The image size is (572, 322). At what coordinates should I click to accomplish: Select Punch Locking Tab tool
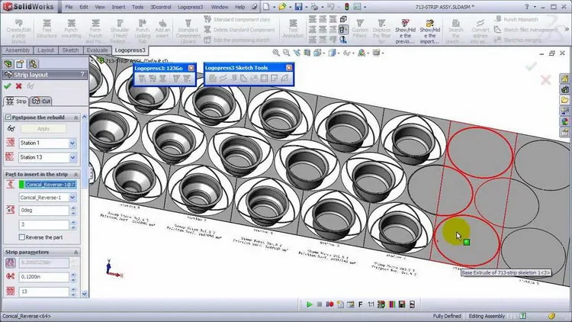tap(143, 31)
